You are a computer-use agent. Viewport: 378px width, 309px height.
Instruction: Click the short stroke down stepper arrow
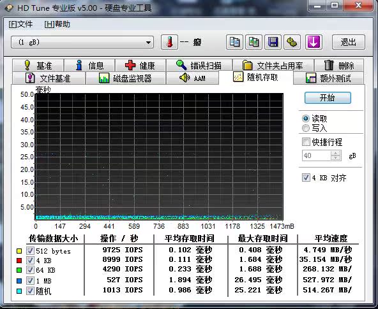coord(336,158)
